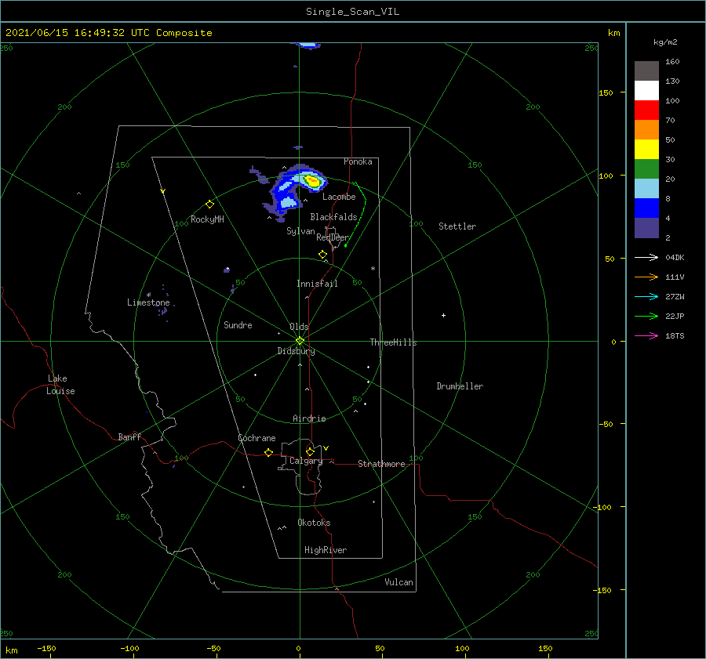The width and height of the screenshot is (706, 659).
Task: Click the kg/m2 legend unit label
Action: point(665,42)
